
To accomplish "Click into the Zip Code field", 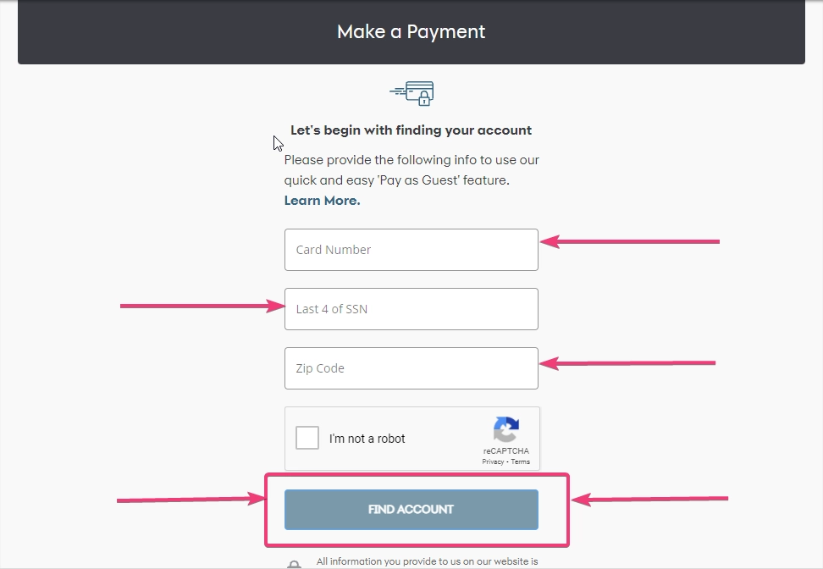I will coord(411,368).
